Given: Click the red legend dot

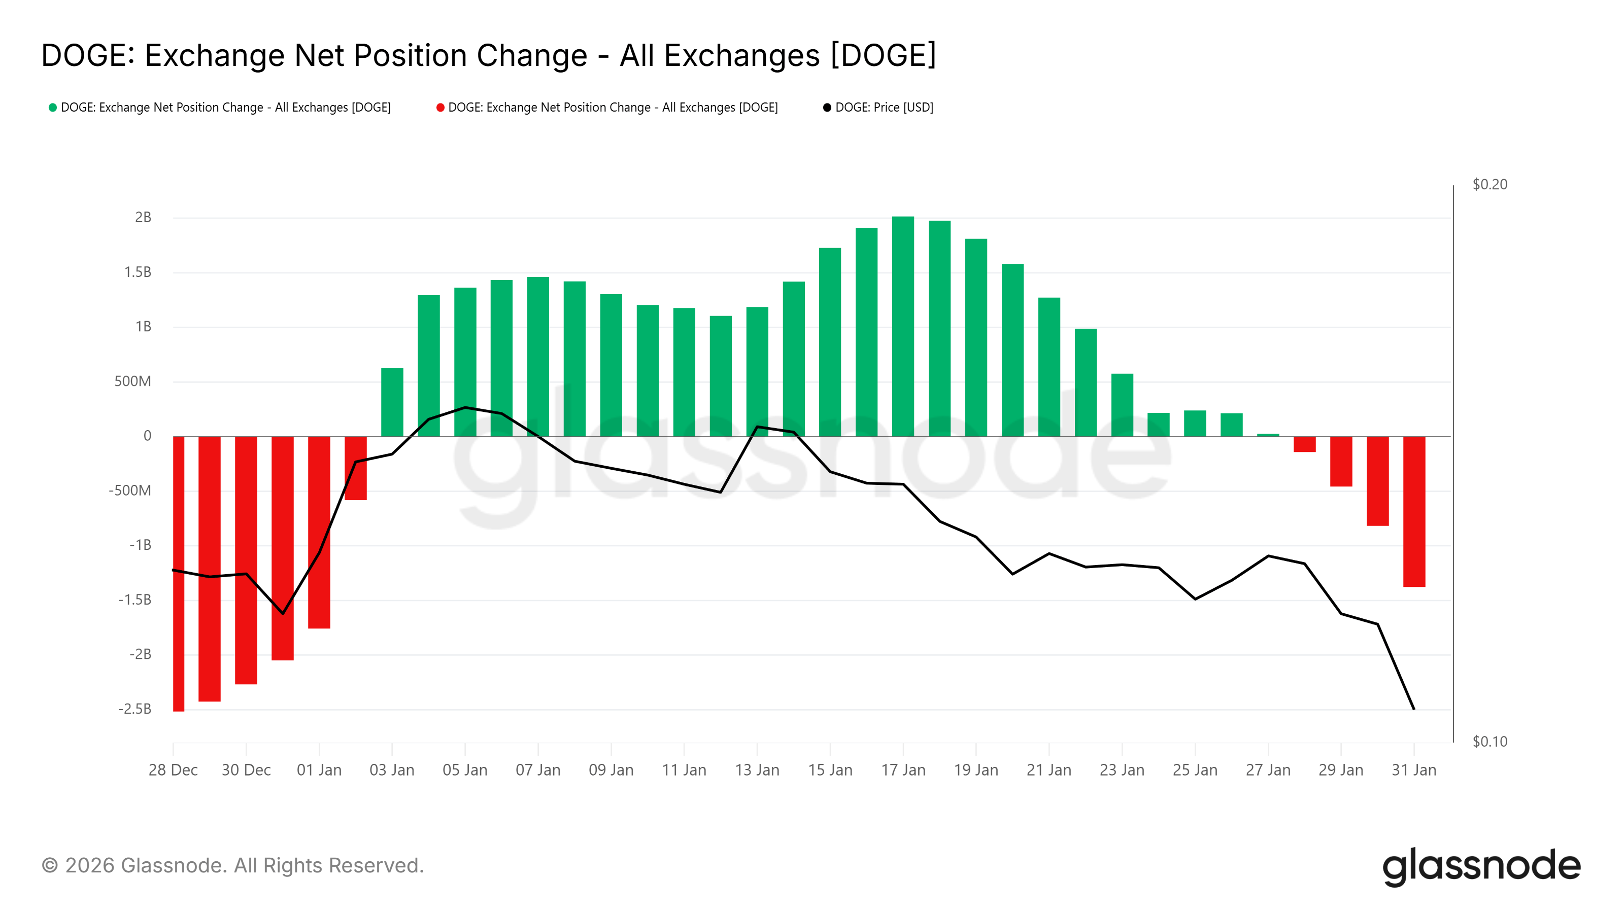Looking at the screenshot, I should click(440, 108).
